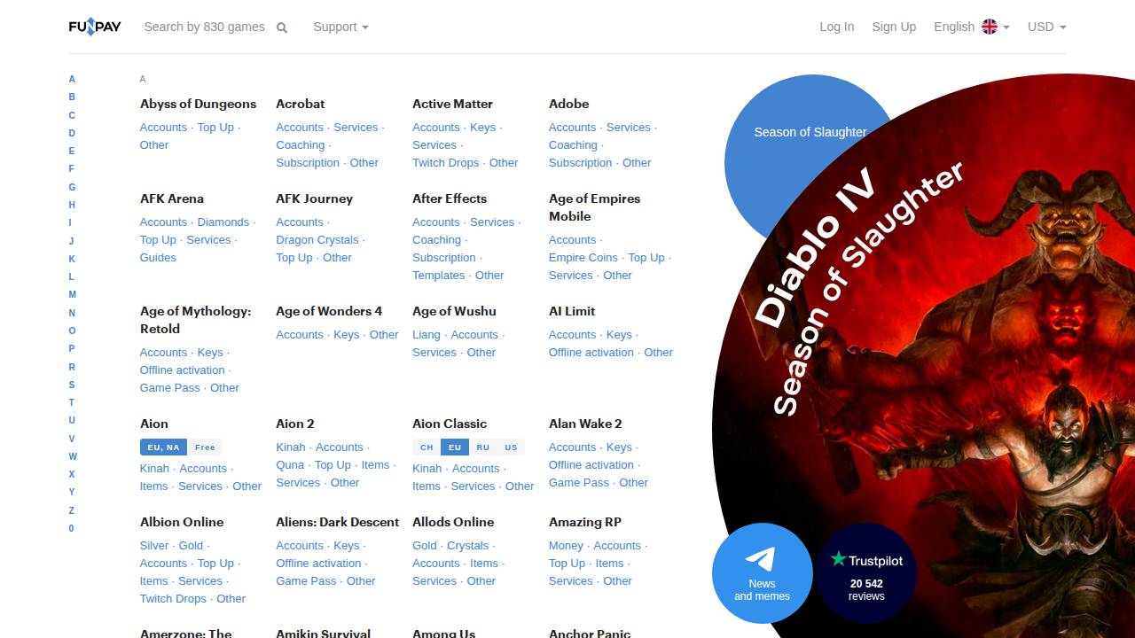Open Offline activation under Age of Mythology: Retold
This screenshot has height=638, width=1135.
tap(182, 370)
